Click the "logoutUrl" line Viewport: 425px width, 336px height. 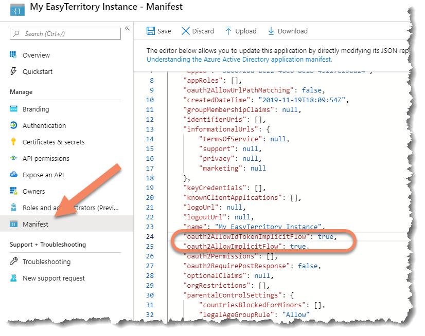(219, 217)
